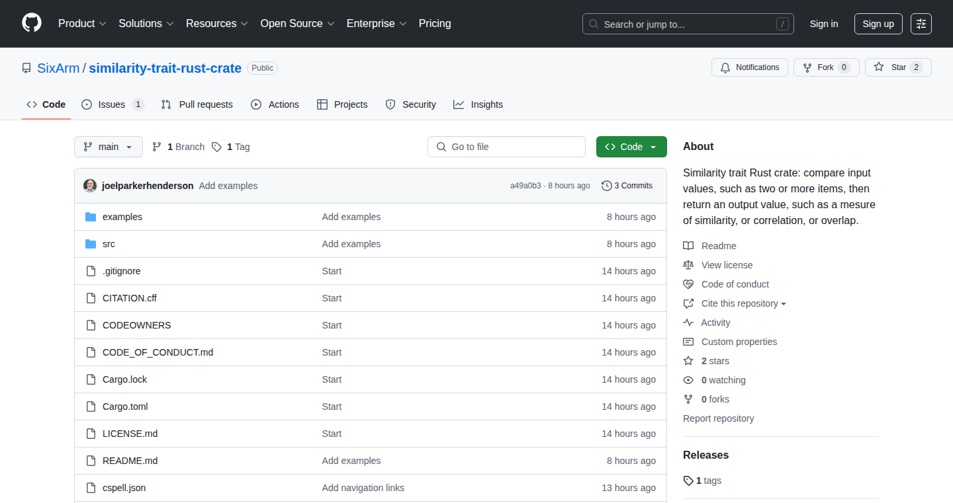Open the joelparkerhenderson author link
The image size is (953, 503).
point(148,186)
